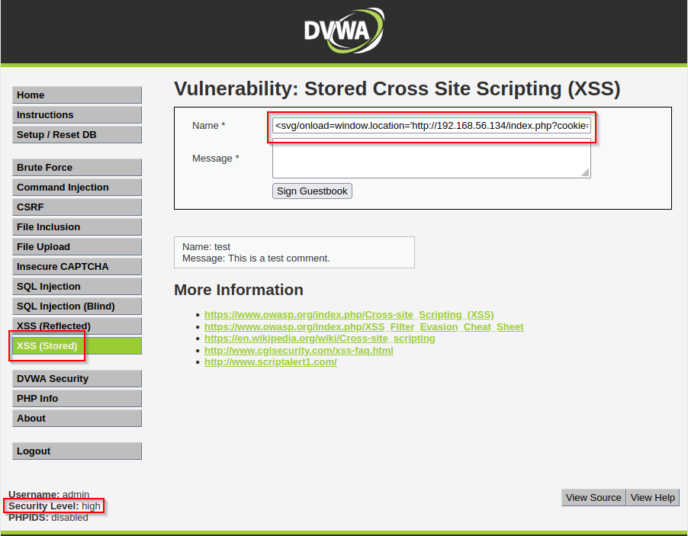Image resolution: width=688 pixels, height=536 pixels.
Task: Click the active XSS (Stored) item
Action: [77, 345]
